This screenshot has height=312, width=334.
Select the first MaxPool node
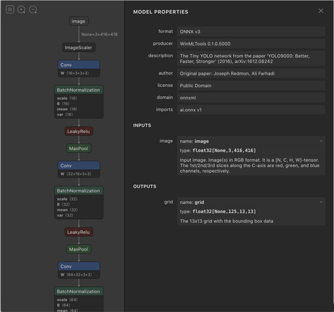pos(79,148)
